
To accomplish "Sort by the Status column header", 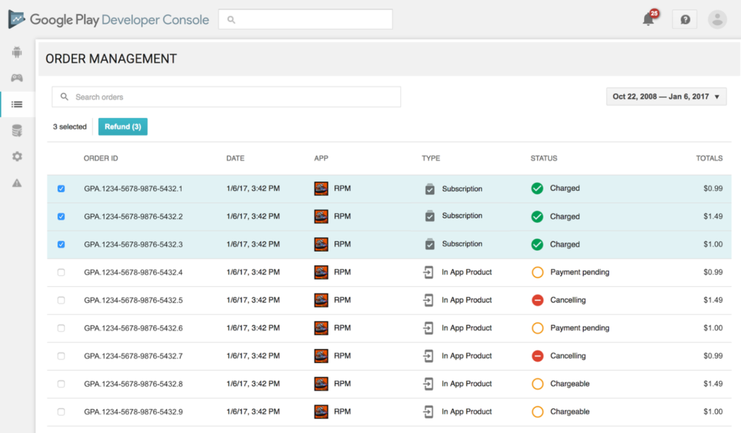I will [x=543, y=158].
